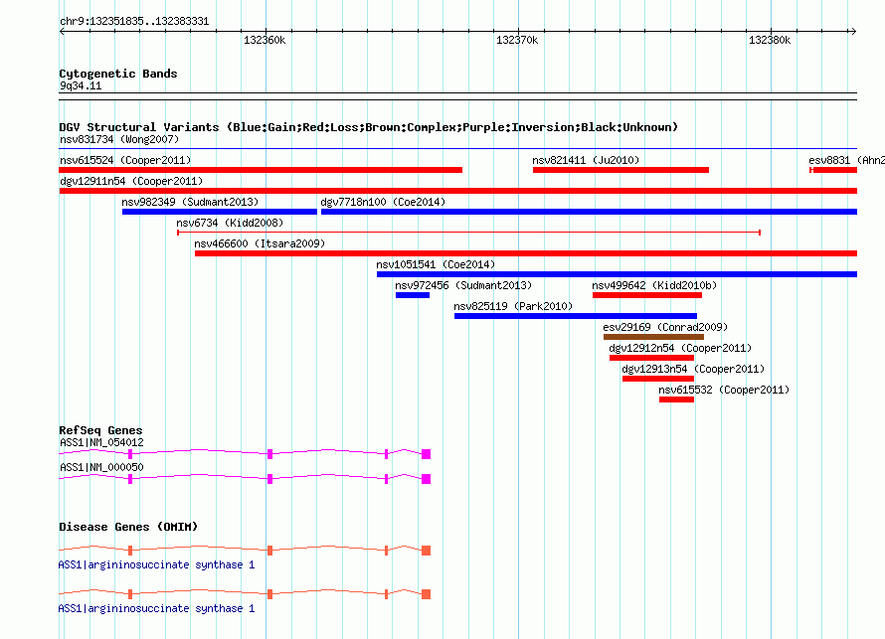885x639 pixels.
Task: Click the dgv12911n54 full-width red bar
Action: pos(458,191)
